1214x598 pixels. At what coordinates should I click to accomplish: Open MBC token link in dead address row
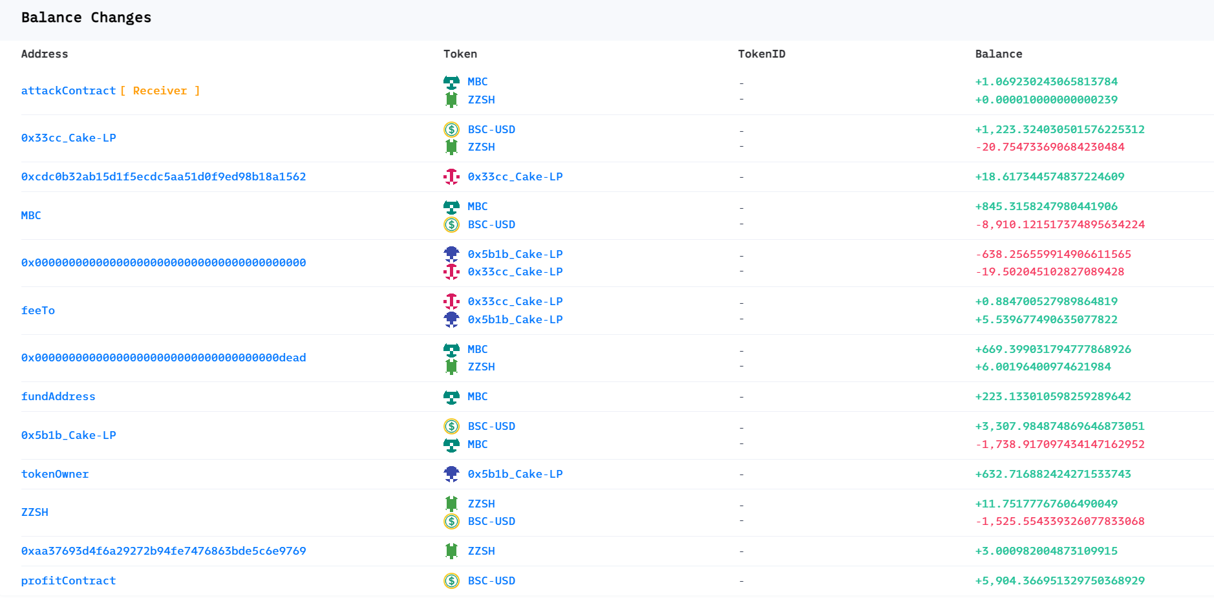pos(478,349)
